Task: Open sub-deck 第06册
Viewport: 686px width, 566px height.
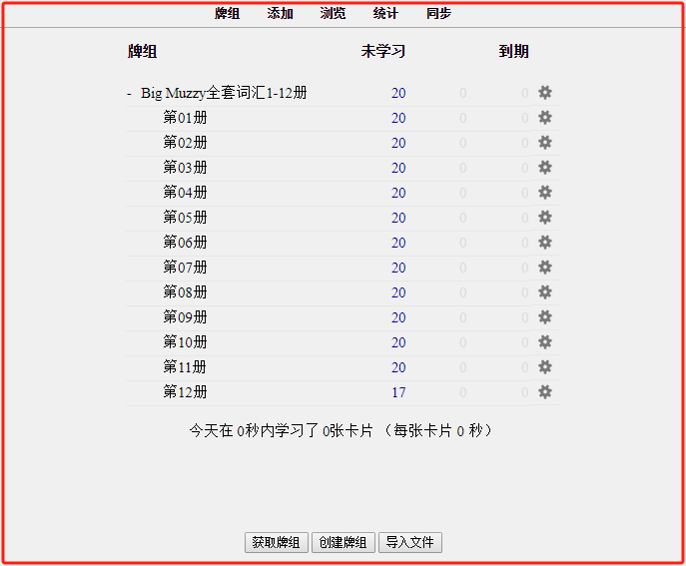Action: pyautogui.click(x=185, y=242)
